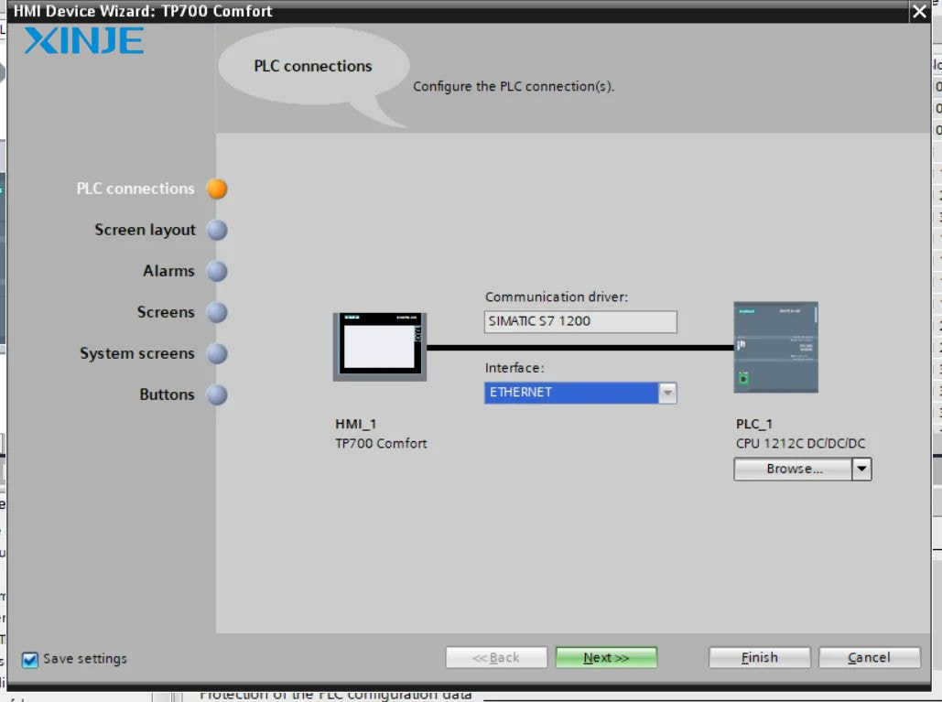The image size is (942, 702).
Task: Expand the Browse button dropdown arrow
Action: point(861,469)
